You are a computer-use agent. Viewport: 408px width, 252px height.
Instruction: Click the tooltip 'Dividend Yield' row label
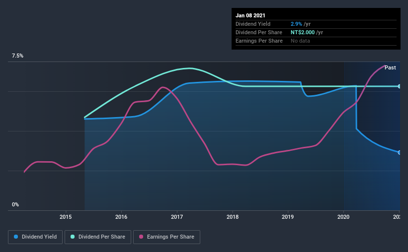pos(253,24)
